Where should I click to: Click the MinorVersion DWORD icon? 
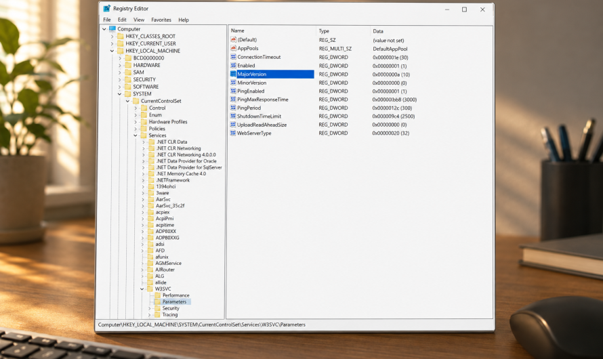[233, 83]
